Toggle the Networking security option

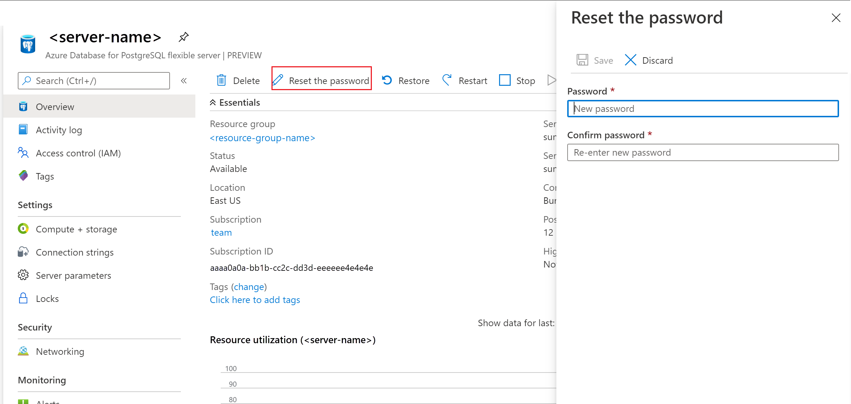tap(59, 352)
